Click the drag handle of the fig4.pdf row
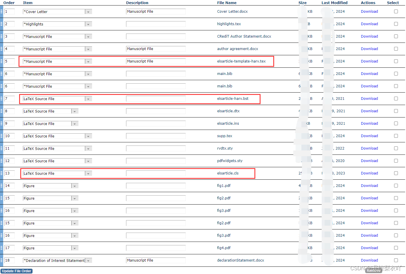Viewport: 406px width, 274px height. pyautogui.click(x=1, y=248)
